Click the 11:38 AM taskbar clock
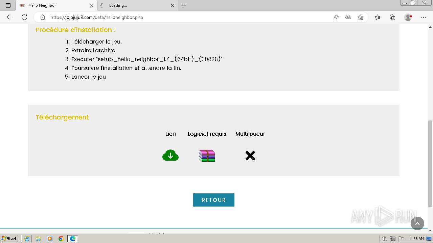Image resolution: width=433 pixels, height=243 pixels. [416, 239]
